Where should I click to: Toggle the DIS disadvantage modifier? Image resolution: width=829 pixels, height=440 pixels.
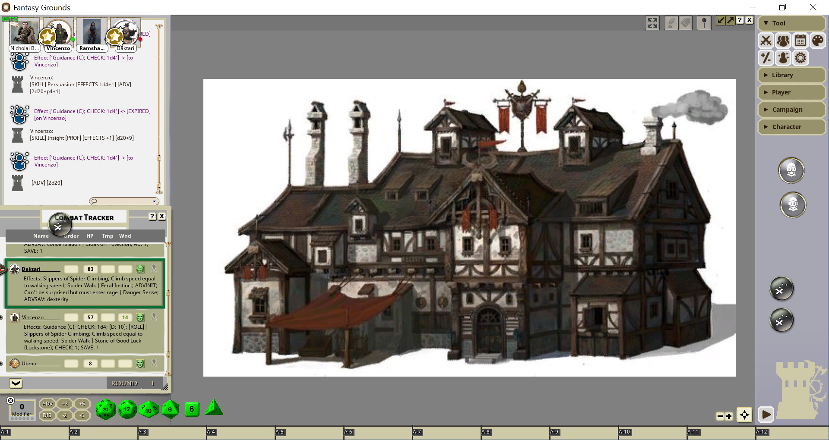click(47, 415)
